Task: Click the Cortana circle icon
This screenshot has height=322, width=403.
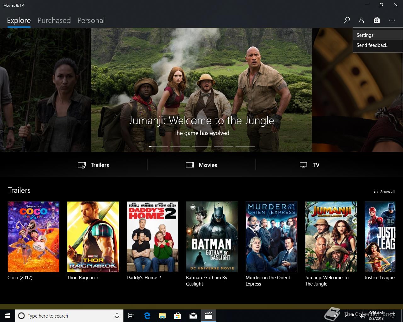Action: point(21,316)
